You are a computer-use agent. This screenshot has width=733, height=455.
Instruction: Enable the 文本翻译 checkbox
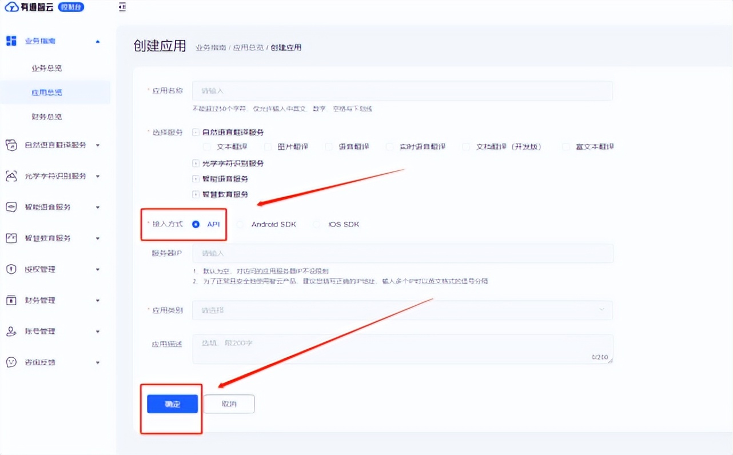click(x=206, y=146)
